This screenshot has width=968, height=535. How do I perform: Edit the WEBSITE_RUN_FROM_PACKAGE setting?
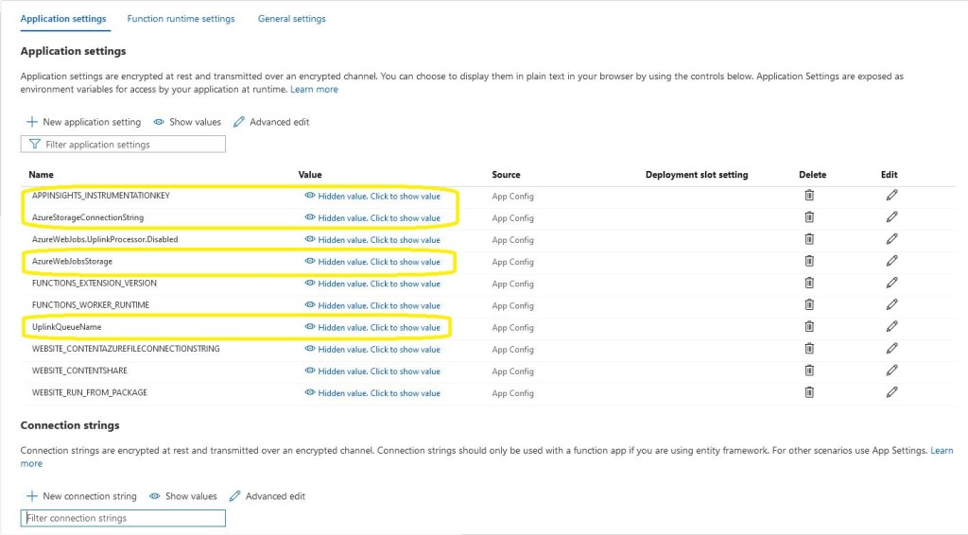pyautogui.click(x=891, y=392)
